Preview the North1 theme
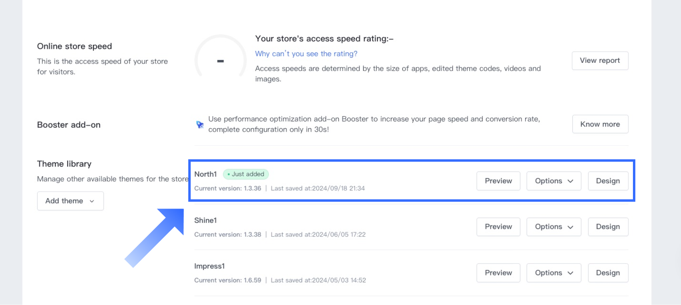 point(498,181)
